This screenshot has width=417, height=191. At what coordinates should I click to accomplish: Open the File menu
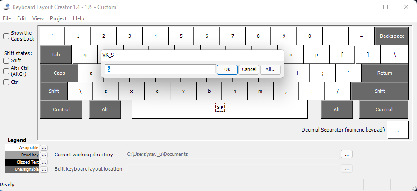[7, 18]
